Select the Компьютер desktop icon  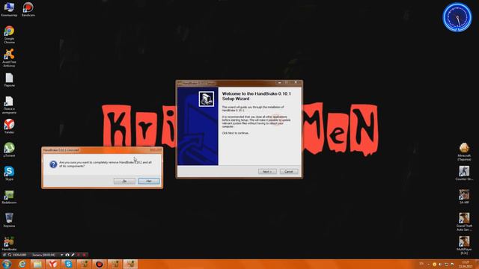pos(9,9)
